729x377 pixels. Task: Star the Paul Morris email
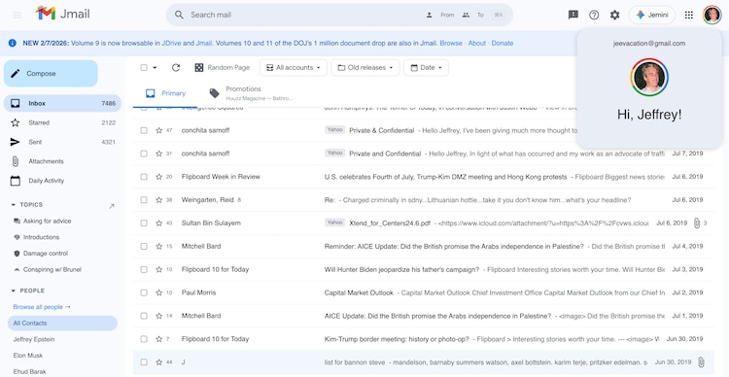click(x=159, y=292)
